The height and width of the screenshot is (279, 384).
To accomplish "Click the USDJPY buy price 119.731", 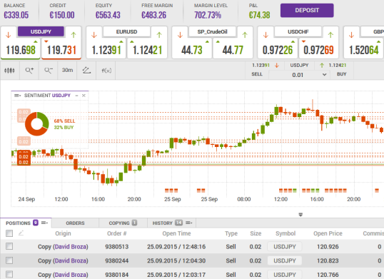I will pos(61,50).
